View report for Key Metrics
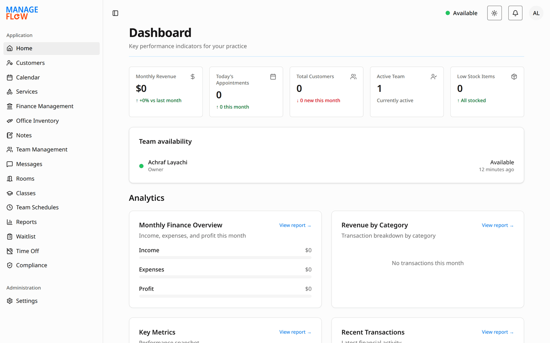 295,332
